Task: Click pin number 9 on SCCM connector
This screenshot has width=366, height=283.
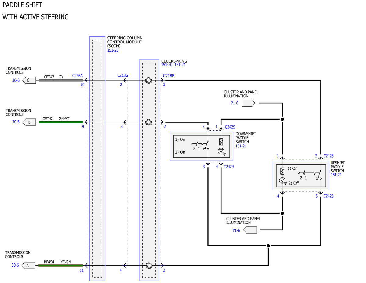Action: point(83,126)
